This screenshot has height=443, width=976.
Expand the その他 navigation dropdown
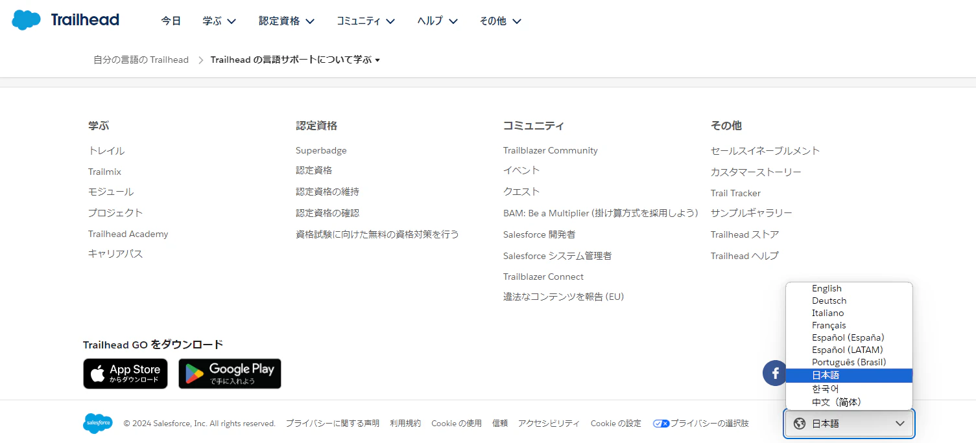tap(501, 21)
